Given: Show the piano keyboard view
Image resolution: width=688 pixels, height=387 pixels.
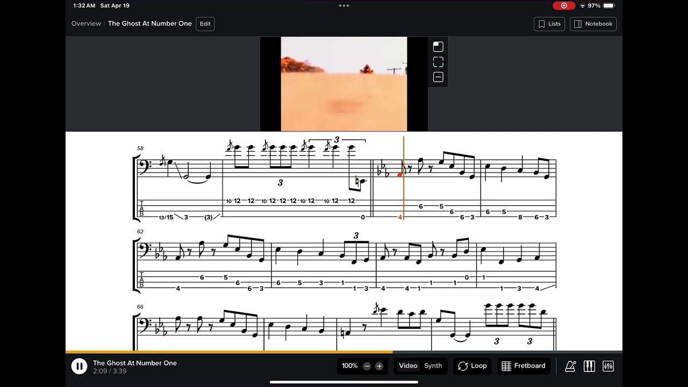Looking at the screenshot, I should tap(589, 366).
